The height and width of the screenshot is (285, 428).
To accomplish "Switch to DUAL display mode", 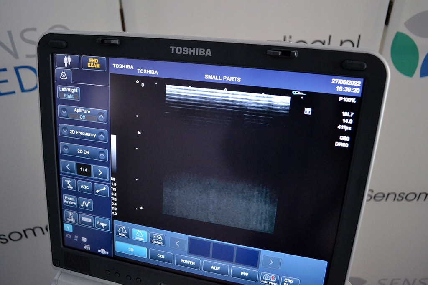I will (122, 232).
